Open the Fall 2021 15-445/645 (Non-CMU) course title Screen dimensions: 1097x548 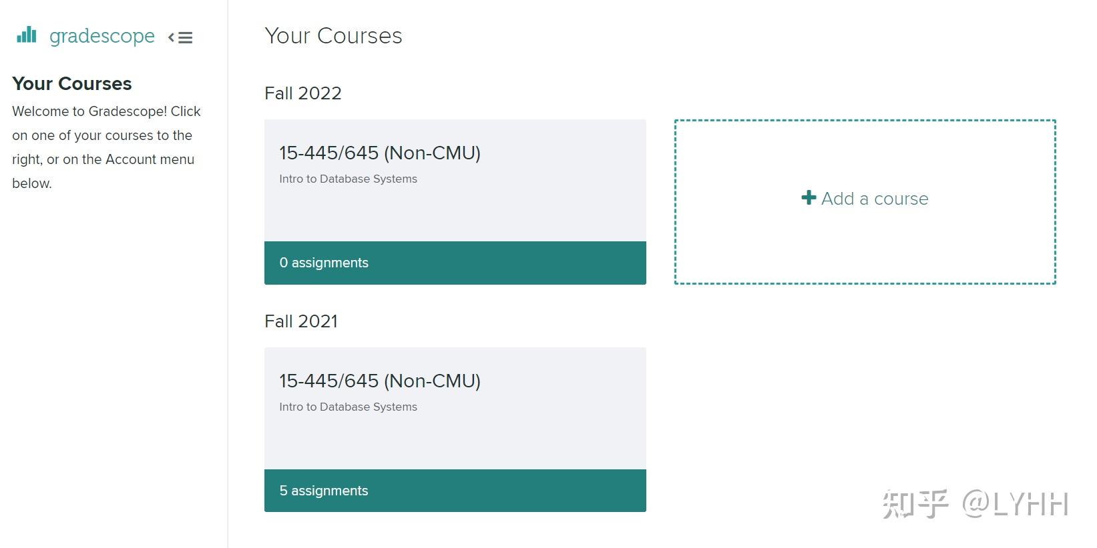(x=379, y=381)
